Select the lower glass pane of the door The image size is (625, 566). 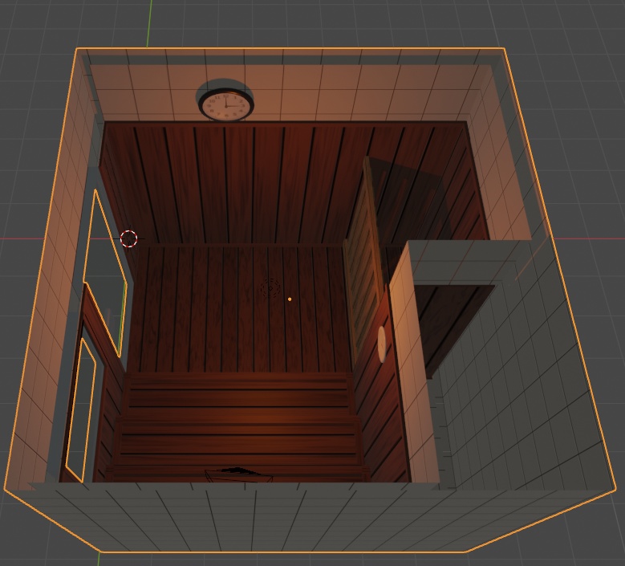tap(80, 411)
